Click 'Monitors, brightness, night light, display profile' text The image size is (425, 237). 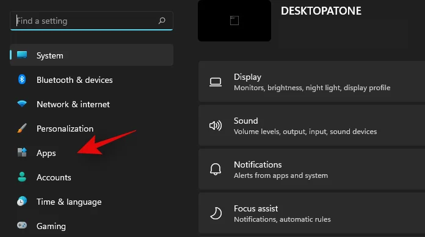[312, 88]
